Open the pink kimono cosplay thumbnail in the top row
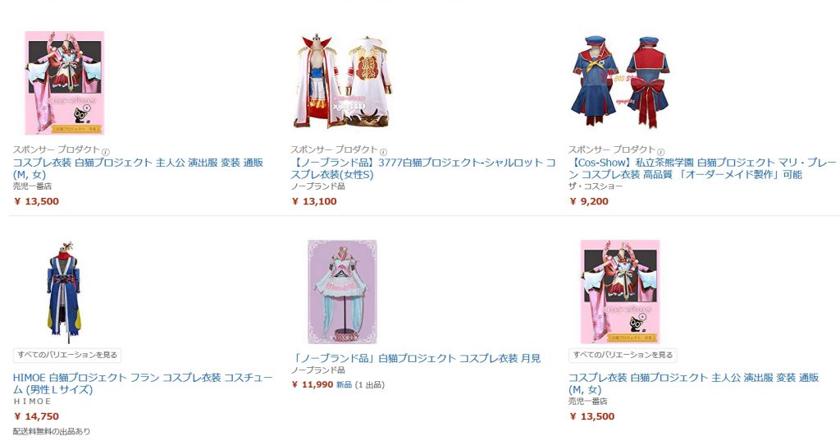The image size is (840, 441). (64, 83)
